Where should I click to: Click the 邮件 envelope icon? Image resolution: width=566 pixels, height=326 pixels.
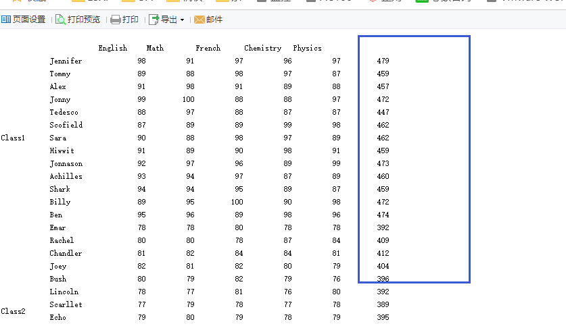199,20
